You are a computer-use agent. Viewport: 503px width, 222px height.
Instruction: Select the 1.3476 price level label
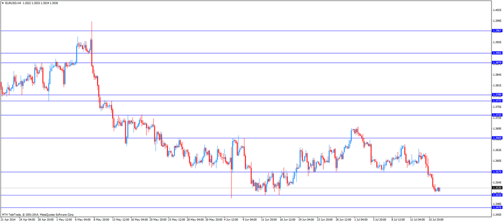[x=496, y=207]
